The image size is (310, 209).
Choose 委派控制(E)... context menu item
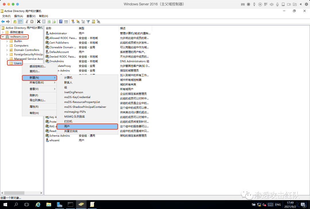click(39, 67)
